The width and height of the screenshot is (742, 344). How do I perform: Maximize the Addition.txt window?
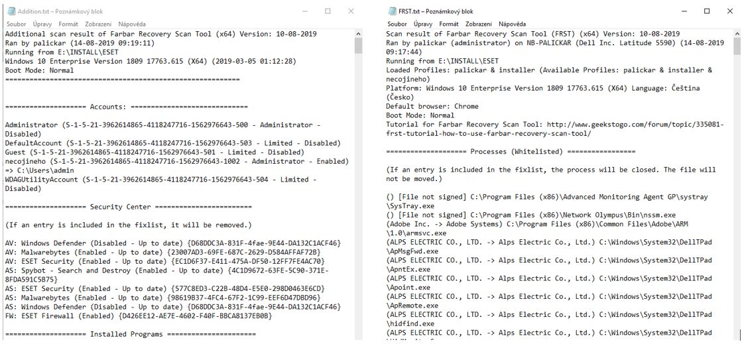click(x=328, y=11)
